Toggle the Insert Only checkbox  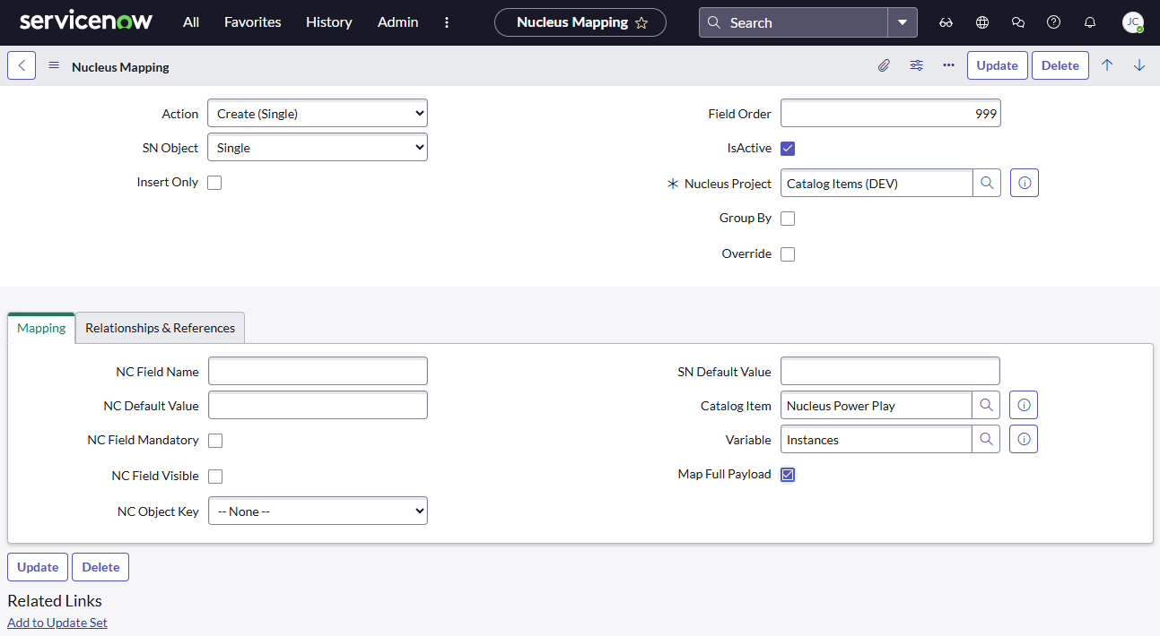214,183
